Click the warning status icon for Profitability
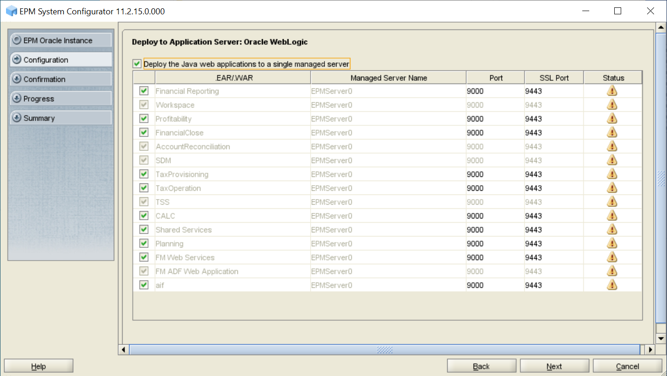The image size is (667, 376). pos(612,118)
